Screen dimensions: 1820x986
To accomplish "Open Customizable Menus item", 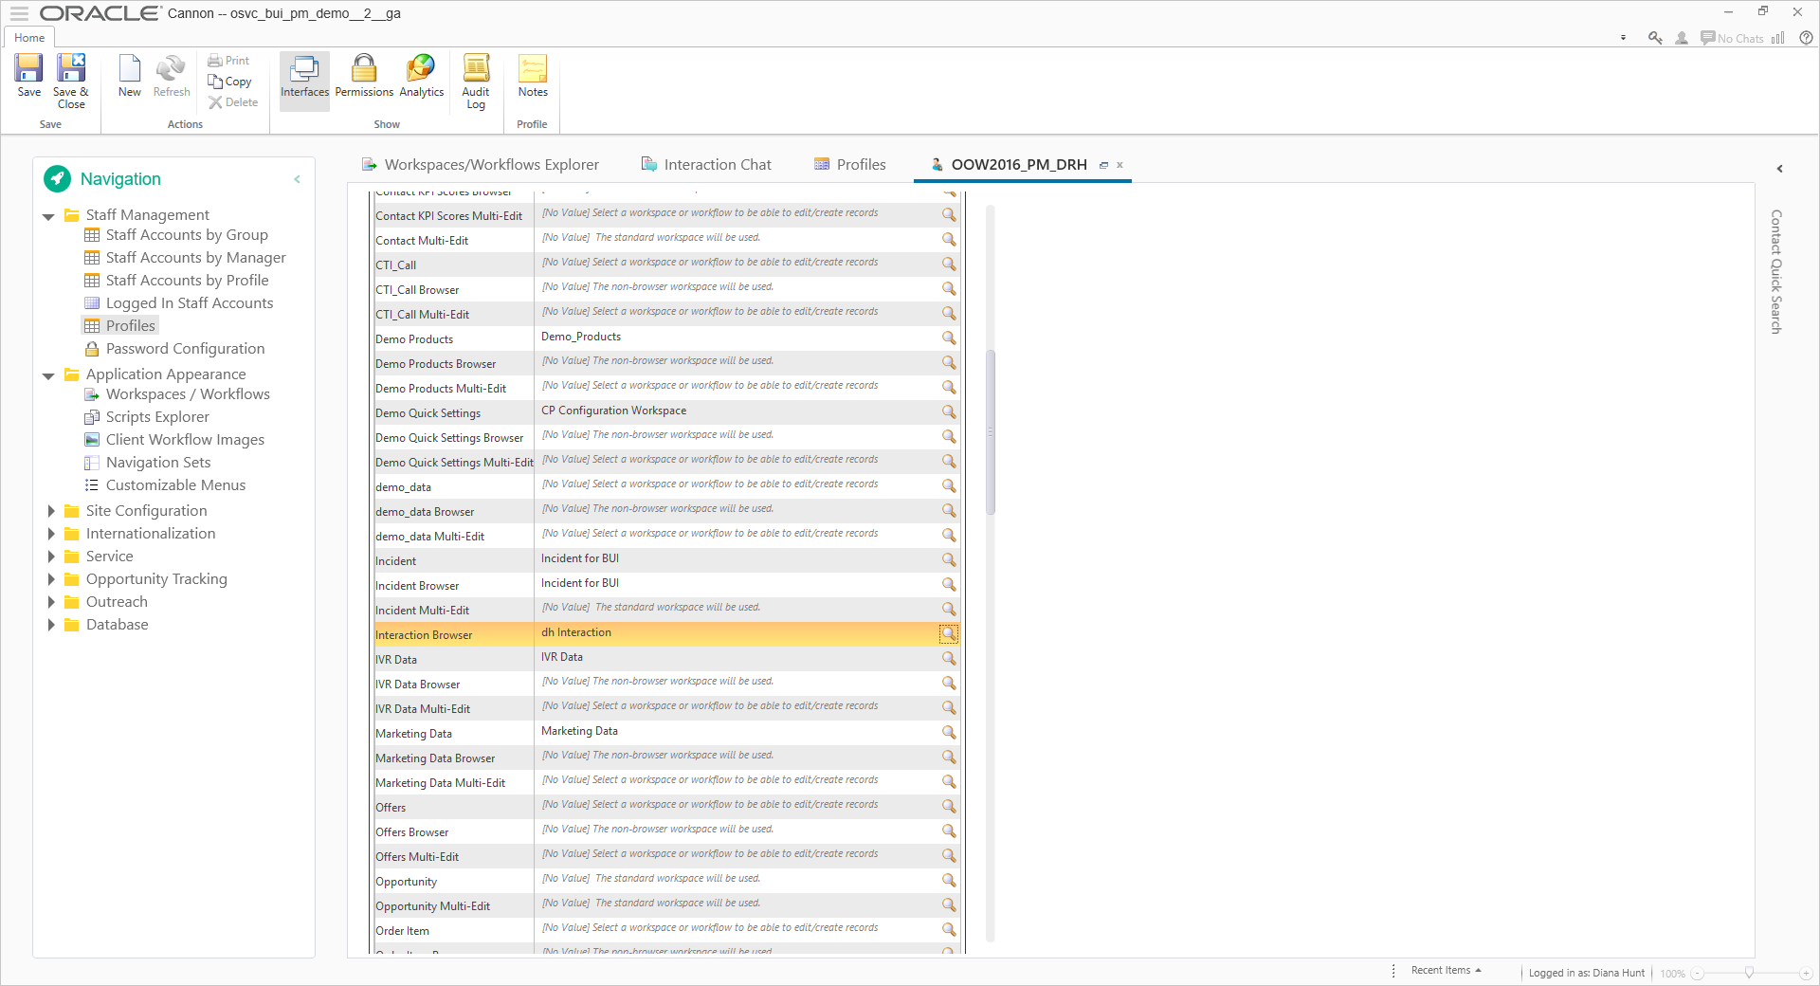I will (x=166, y=485).
